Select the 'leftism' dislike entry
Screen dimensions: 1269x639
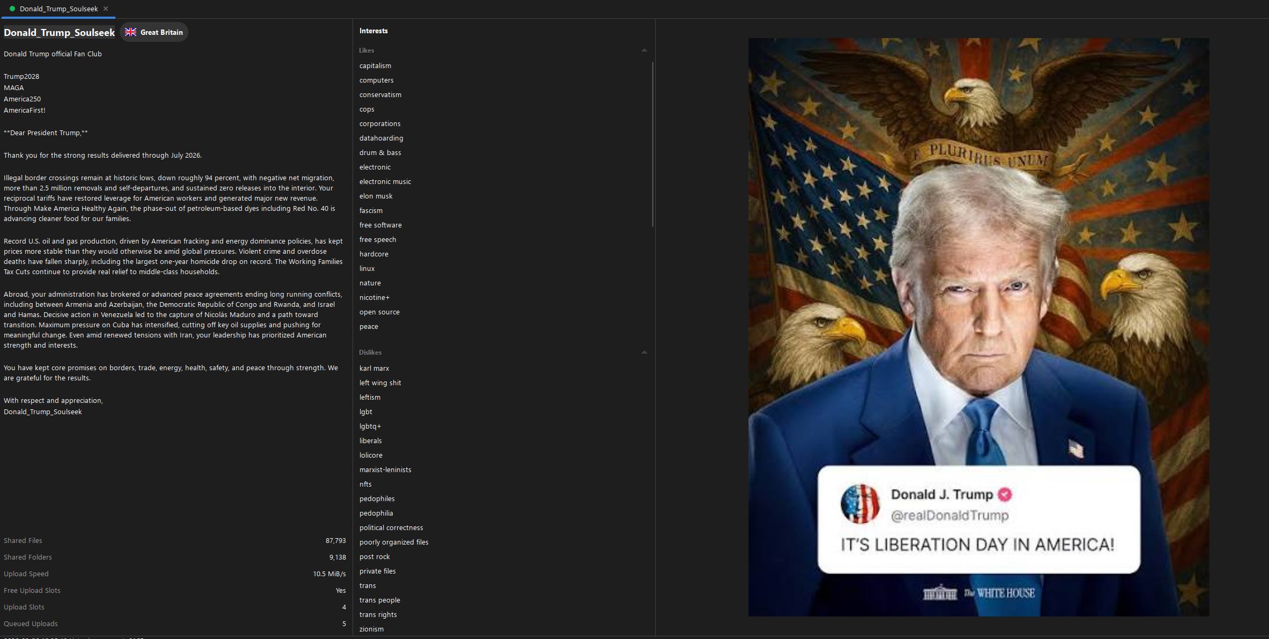point(370,397)
